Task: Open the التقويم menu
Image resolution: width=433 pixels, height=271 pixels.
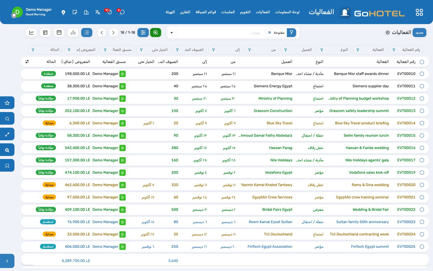Action: pyautogui.click(x=245, y=12)
